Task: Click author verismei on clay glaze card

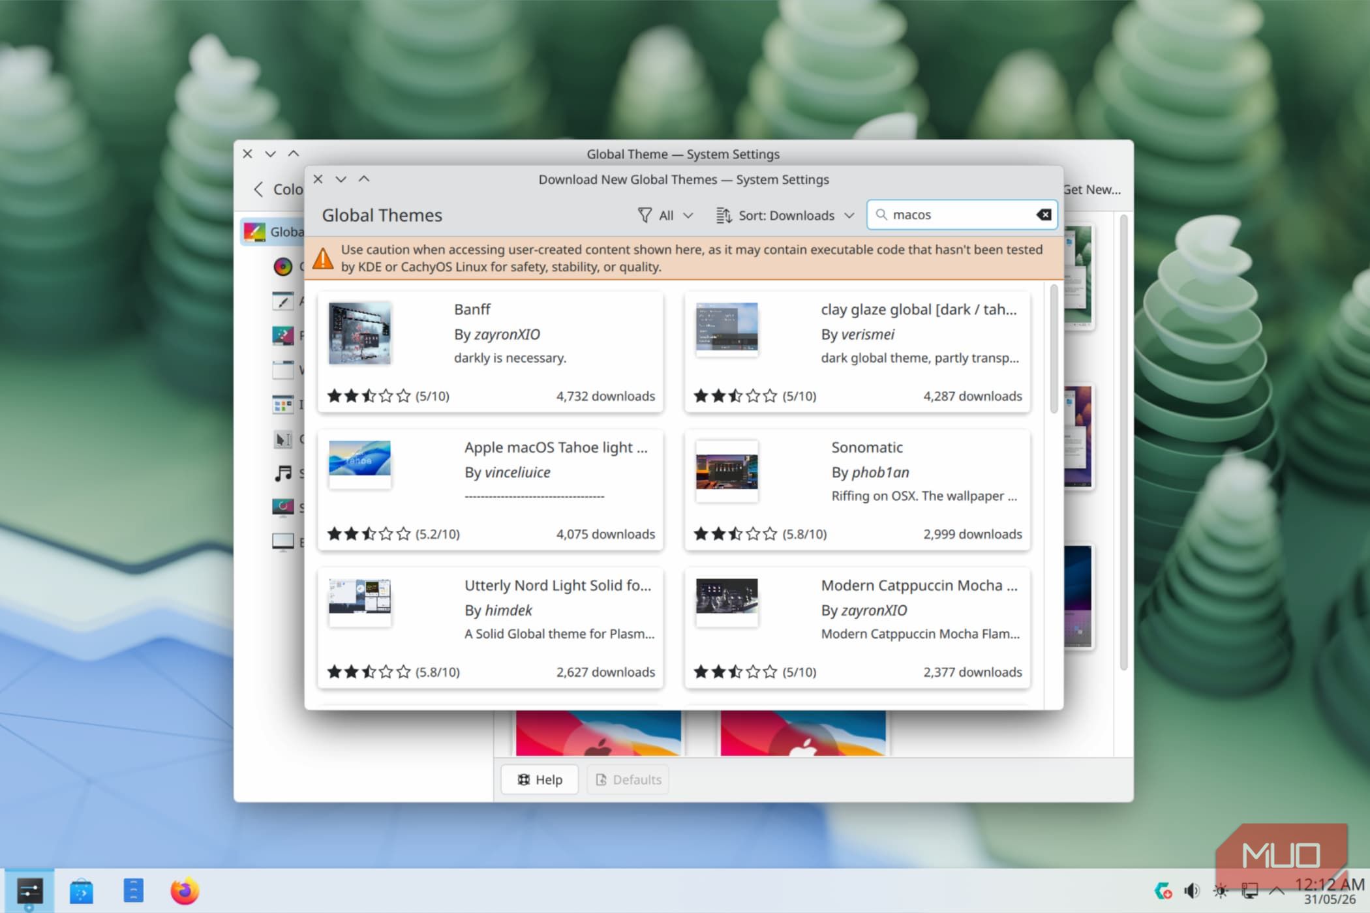Action: 867,334
